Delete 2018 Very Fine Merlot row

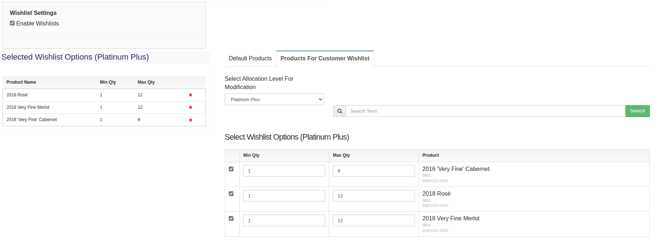click(191, 107)
